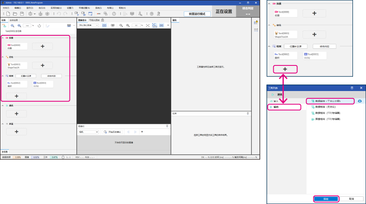Click the warning list icon on right sidebar
This screenshot has width=366, height=204.
click(x=256, y=22)
